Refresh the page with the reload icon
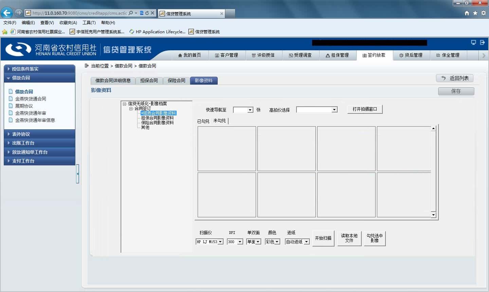 (147, 13)
